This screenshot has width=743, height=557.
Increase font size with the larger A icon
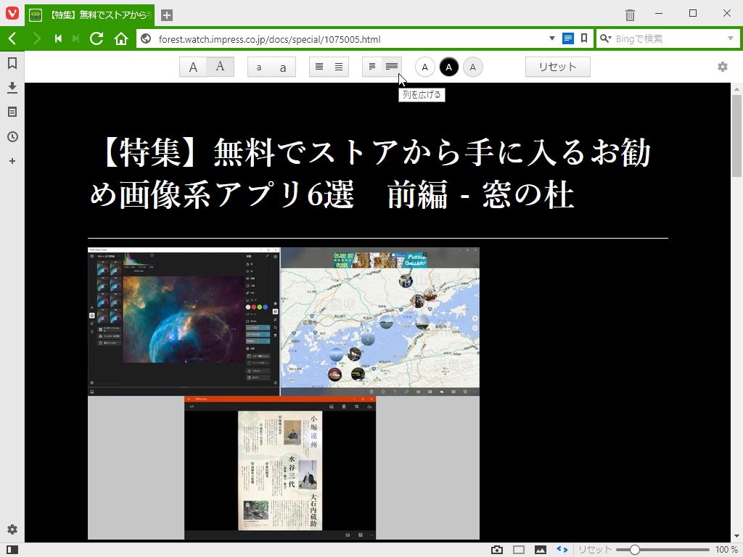218,66
